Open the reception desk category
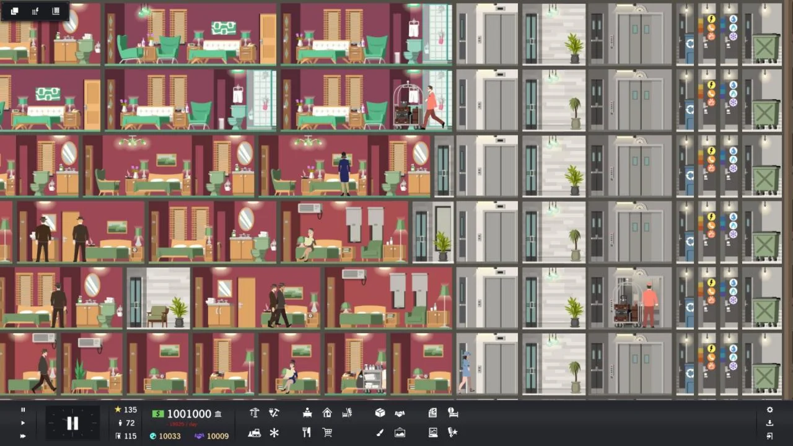This screenshot has height=446, width=793. [x=307, y=413]
